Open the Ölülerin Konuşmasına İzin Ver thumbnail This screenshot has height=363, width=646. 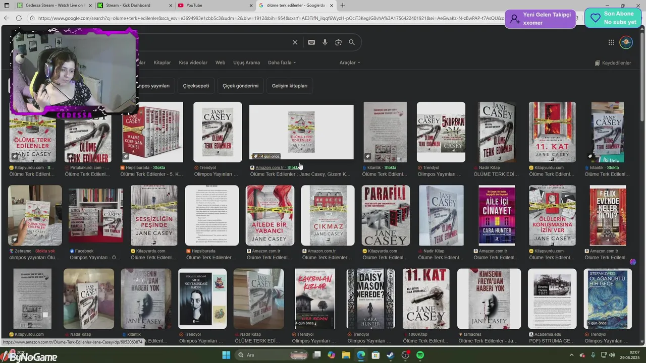point(552,215)
